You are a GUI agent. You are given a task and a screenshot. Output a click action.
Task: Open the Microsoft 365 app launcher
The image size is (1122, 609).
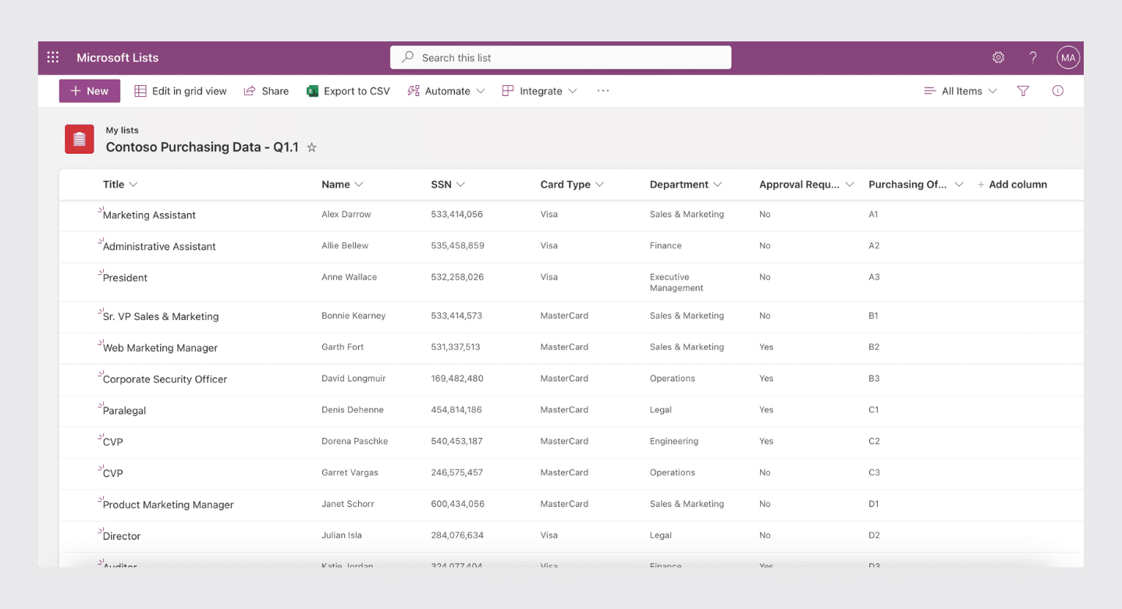click(x=52, y=57)
